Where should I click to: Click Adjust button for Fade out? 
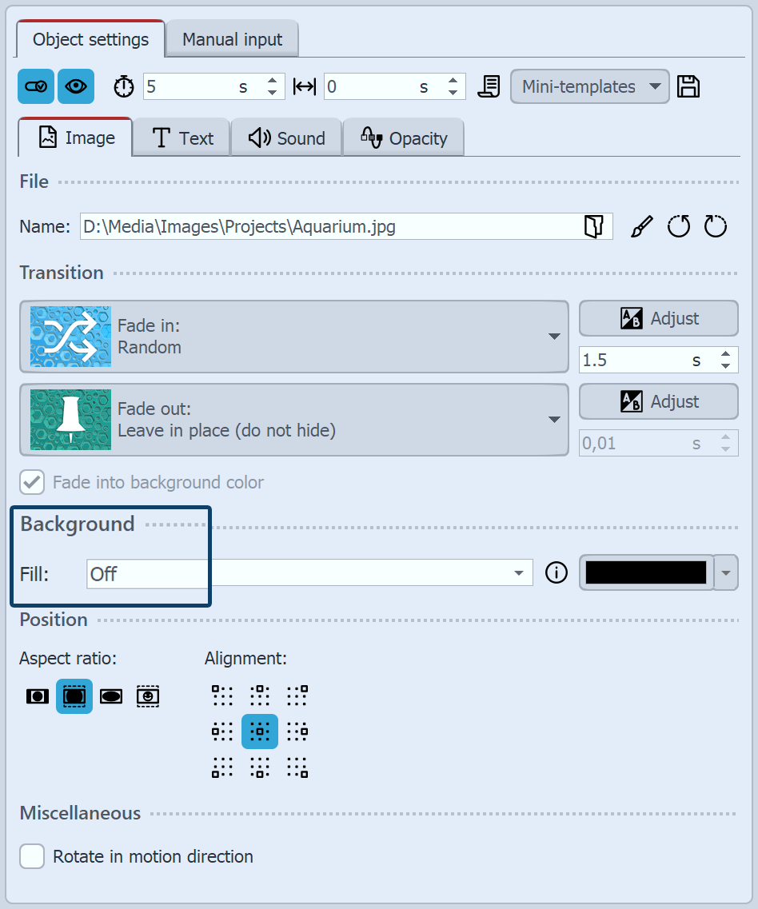pyautogui.click(x=658, y=401)
